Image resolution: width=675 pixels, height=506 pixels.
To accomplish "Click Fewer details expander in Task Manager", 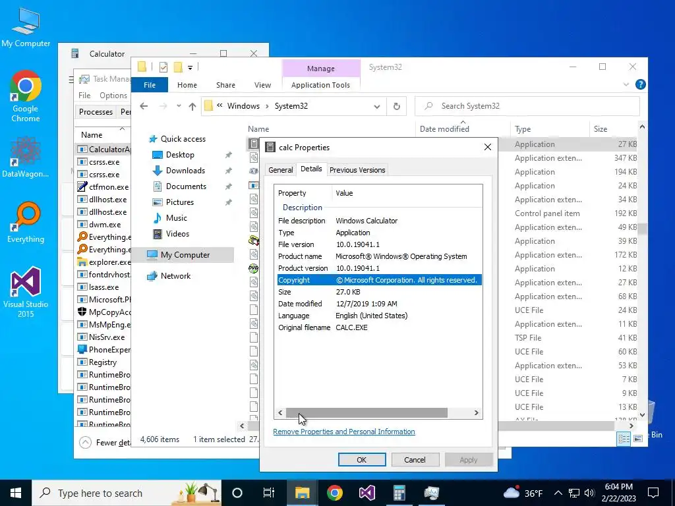I will click(x=105, y=442).
